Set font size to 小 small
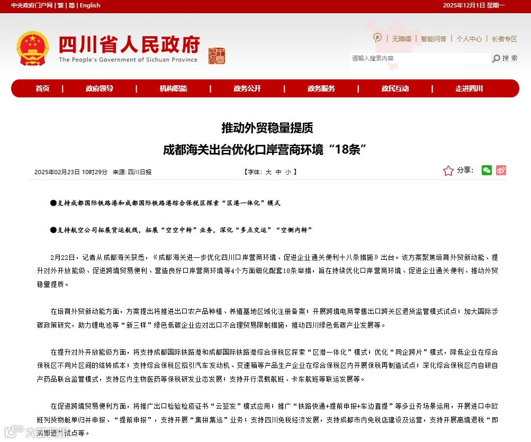 (288, 172)
